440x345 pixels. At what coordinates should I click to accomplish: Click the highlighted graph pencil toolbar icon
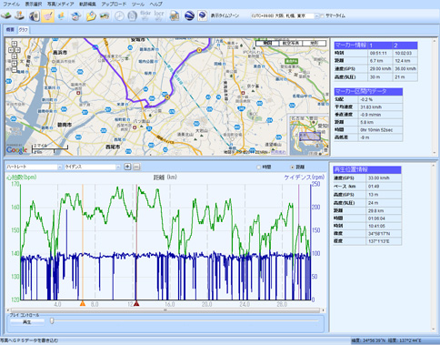pyautogui.click(x=48, y=15)
